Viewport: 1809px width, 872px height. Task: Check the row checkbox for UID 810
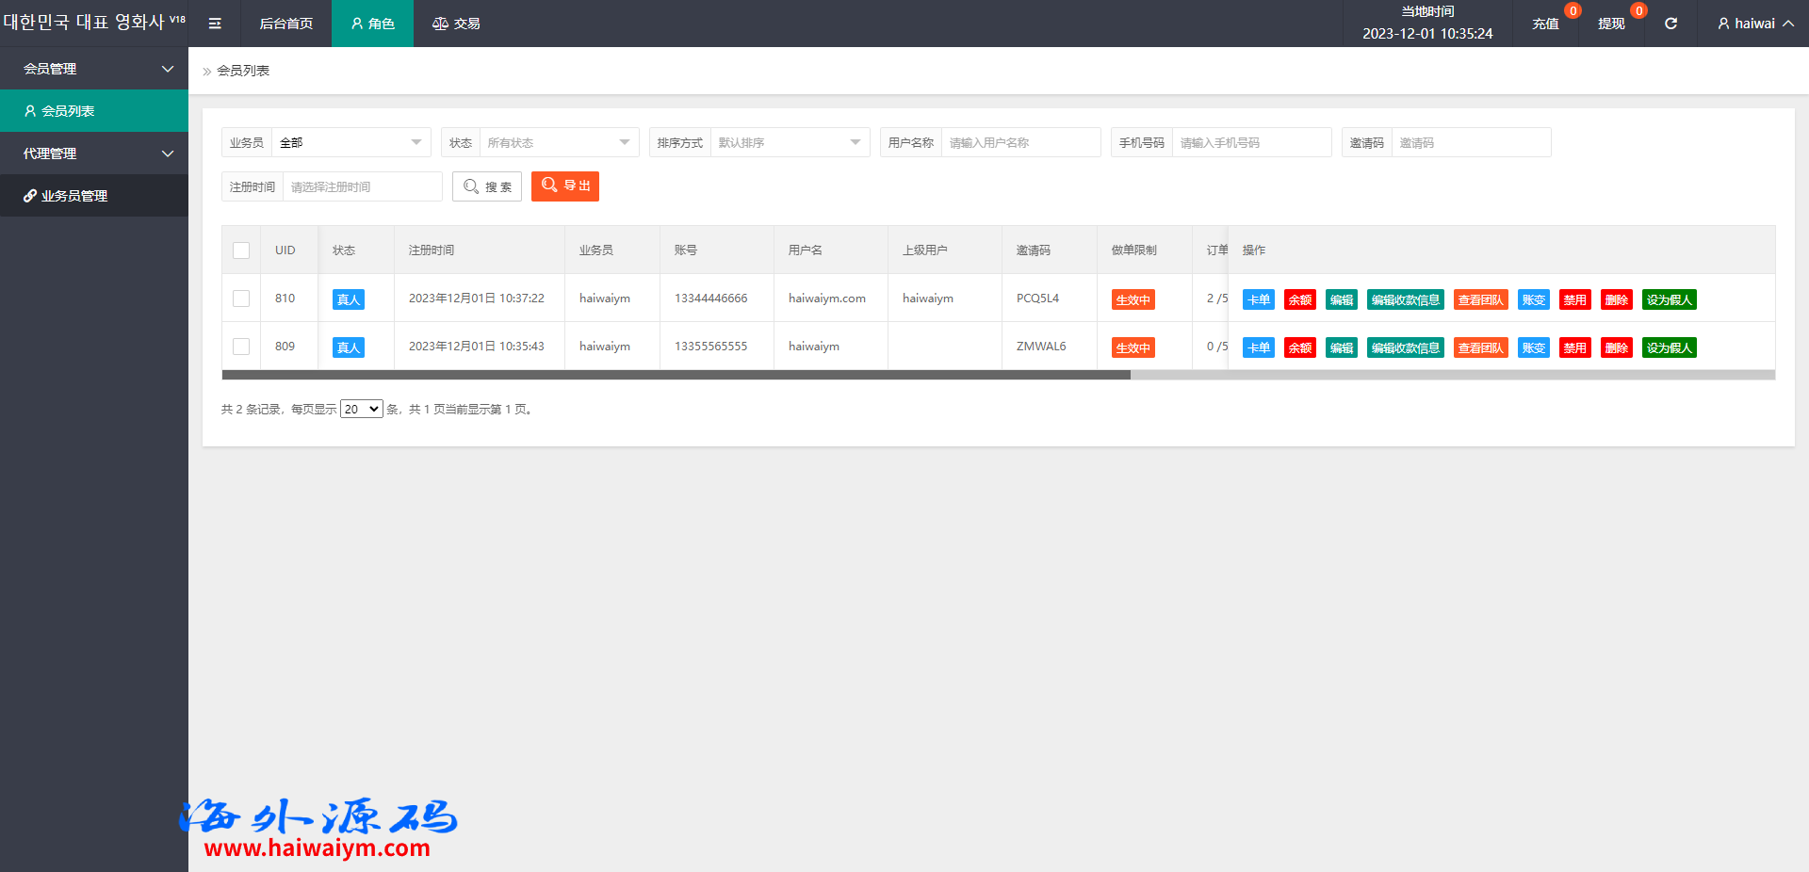tap(241, 299)
